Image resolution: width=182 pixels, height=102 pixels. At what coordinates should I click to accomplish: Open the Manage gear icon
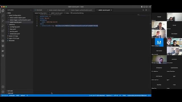(3, 92)
